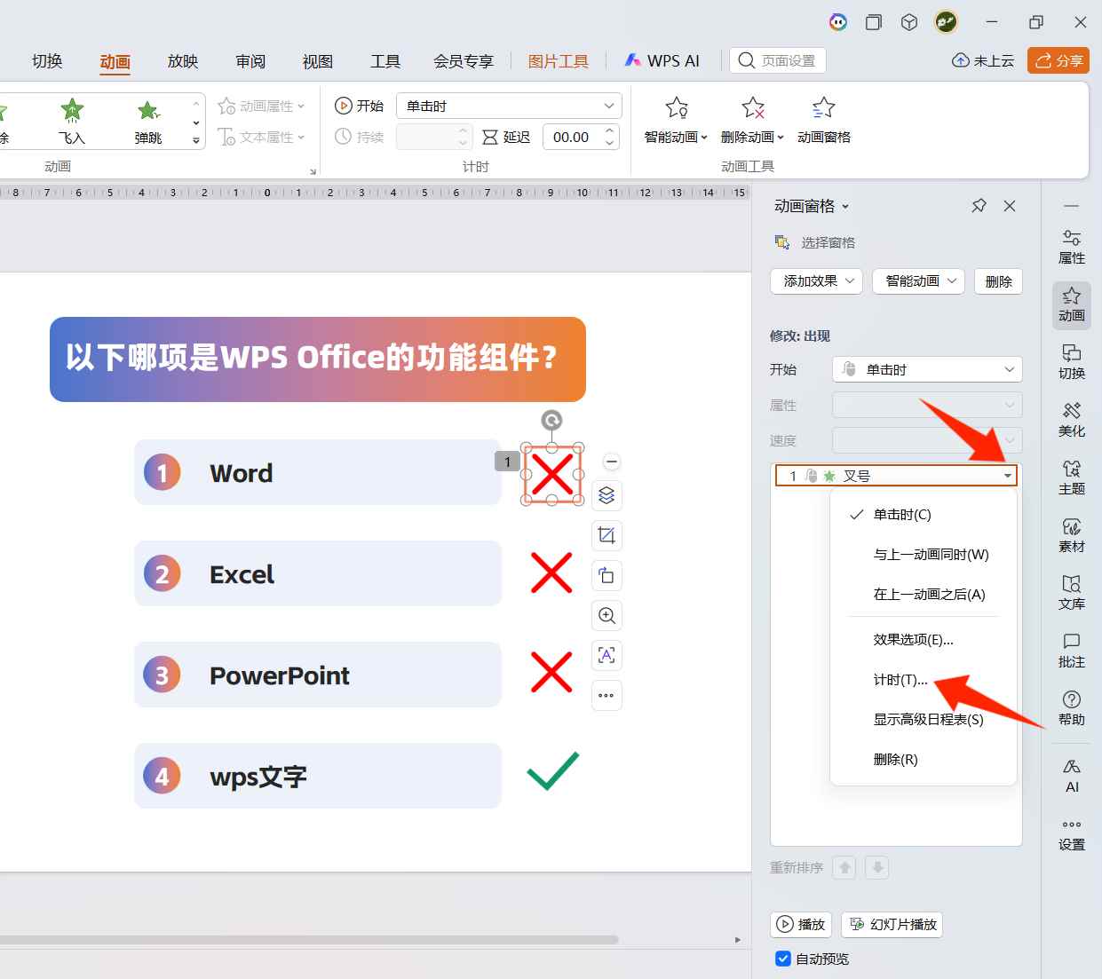Click the 播放 play button
Viewport: 1102px width, 979px height.
point(801,924)
